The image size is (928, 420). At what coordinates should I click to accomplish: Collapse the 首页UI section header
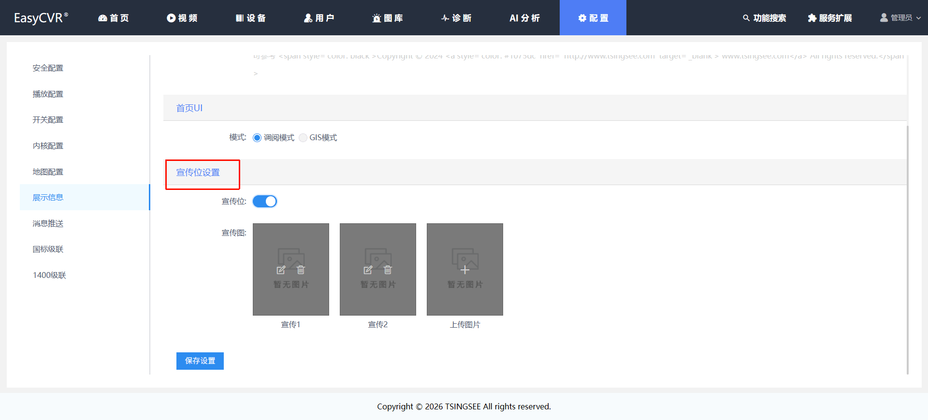[189, 108]
